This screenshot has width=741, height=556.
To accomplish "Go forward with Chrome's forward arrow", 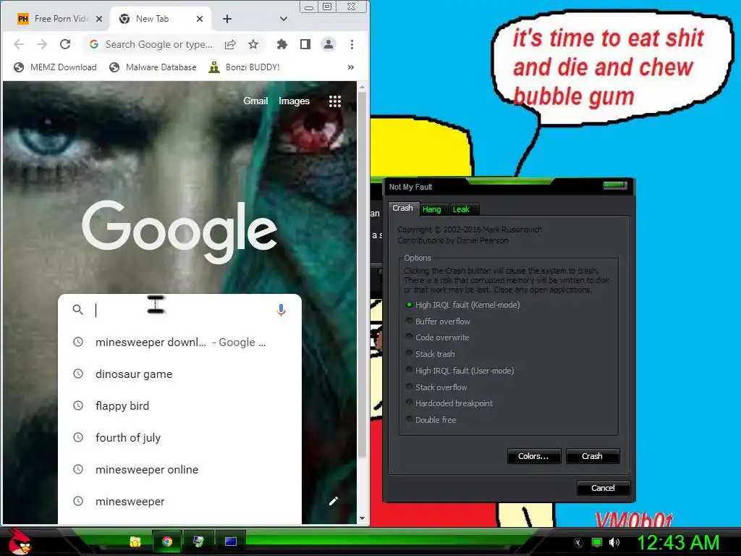I will [42, 44].
